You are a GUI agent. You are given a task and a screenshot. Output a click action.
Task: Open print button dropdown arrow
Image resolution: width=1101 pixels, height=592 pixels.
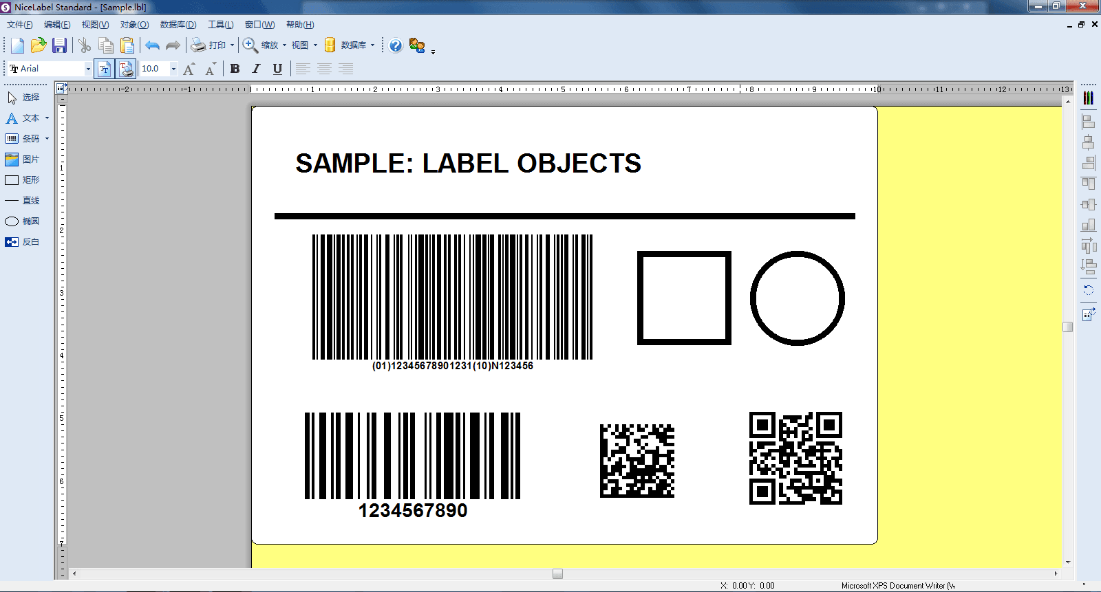click(232, 45)
